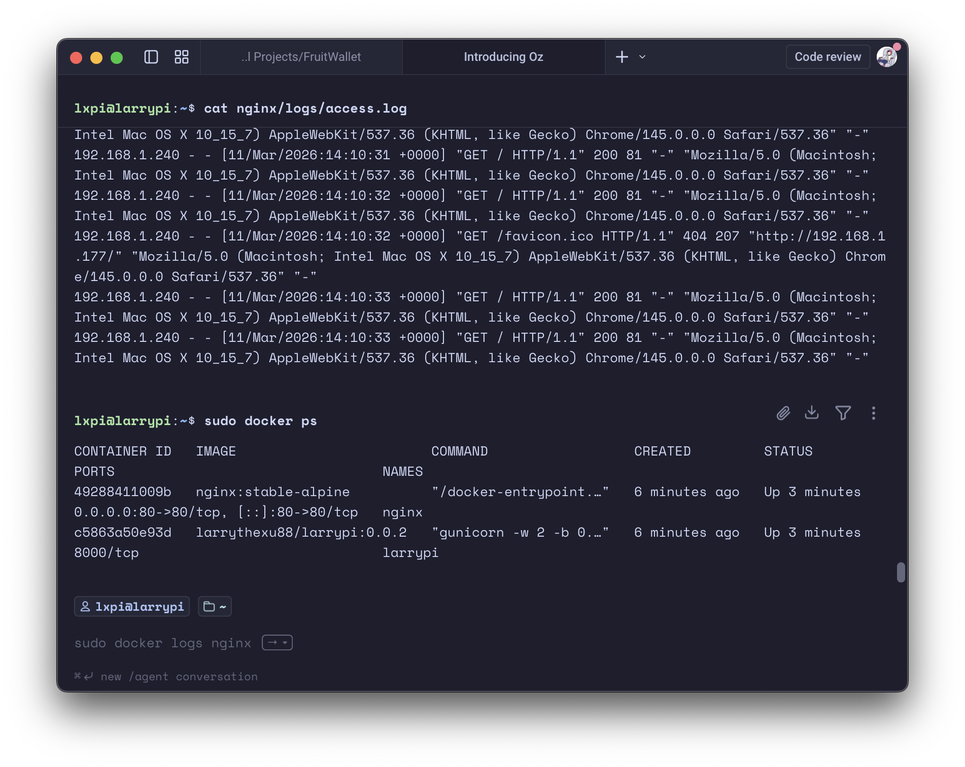Switch to the Projects/FruitWallet tab

point(301,57)
